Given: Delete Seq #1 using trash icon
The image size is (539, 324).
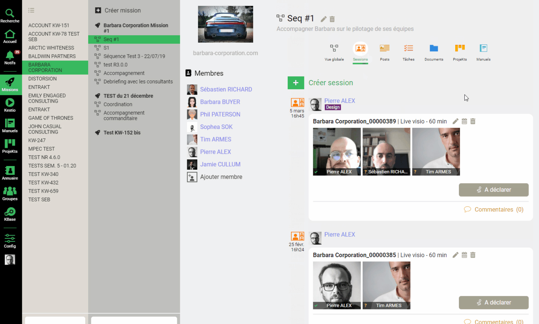Looking at the screenshot, I should pyautogui.click(x=332, y=19).
